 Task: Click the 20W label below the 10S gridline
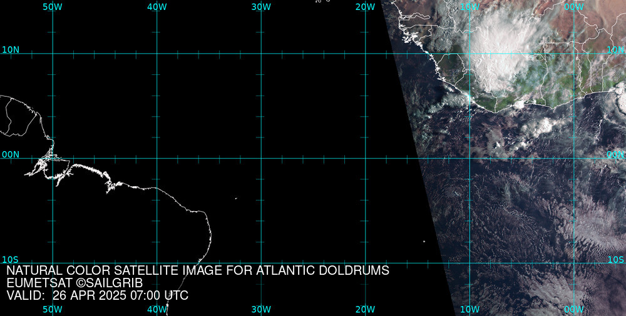point(366,310)
